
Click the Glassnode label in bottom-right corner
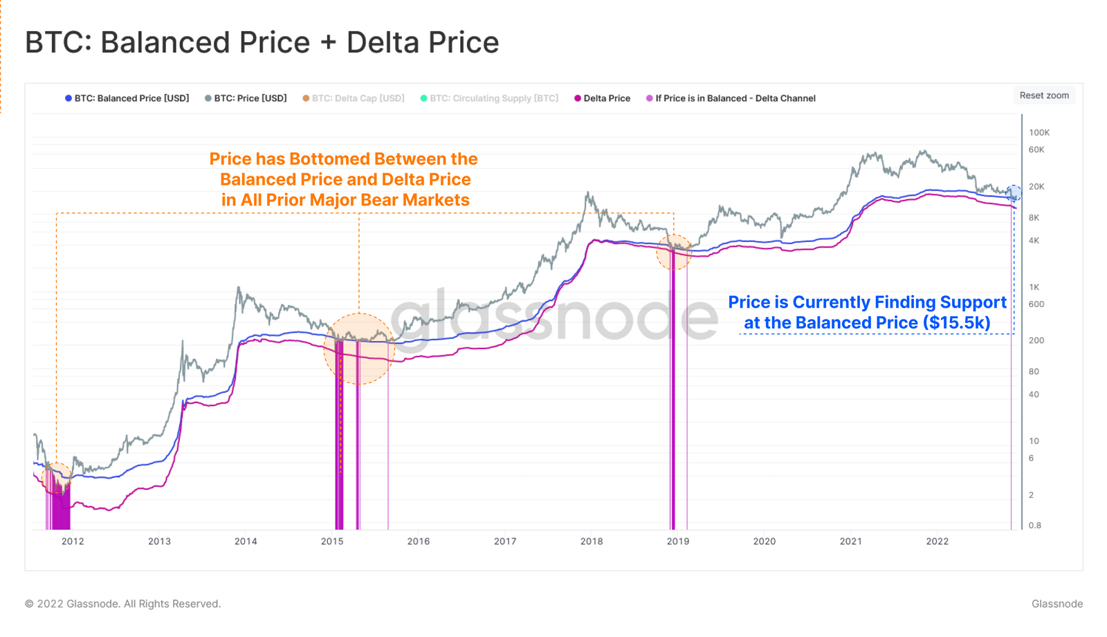point(1057,604)
